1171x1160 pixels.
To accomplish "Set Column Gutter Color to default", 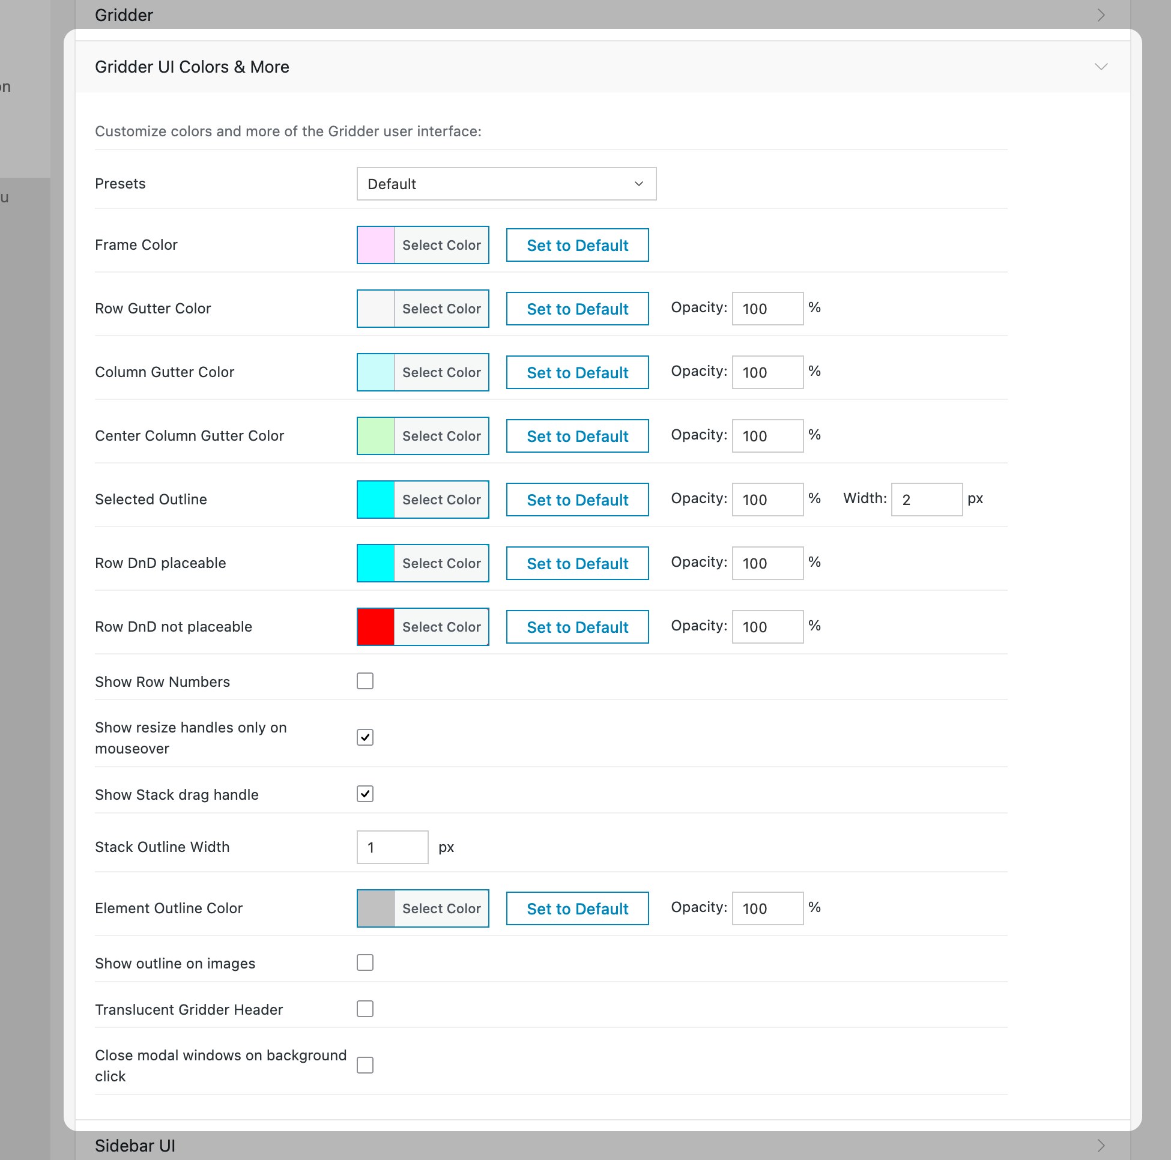I will [578, 372].
